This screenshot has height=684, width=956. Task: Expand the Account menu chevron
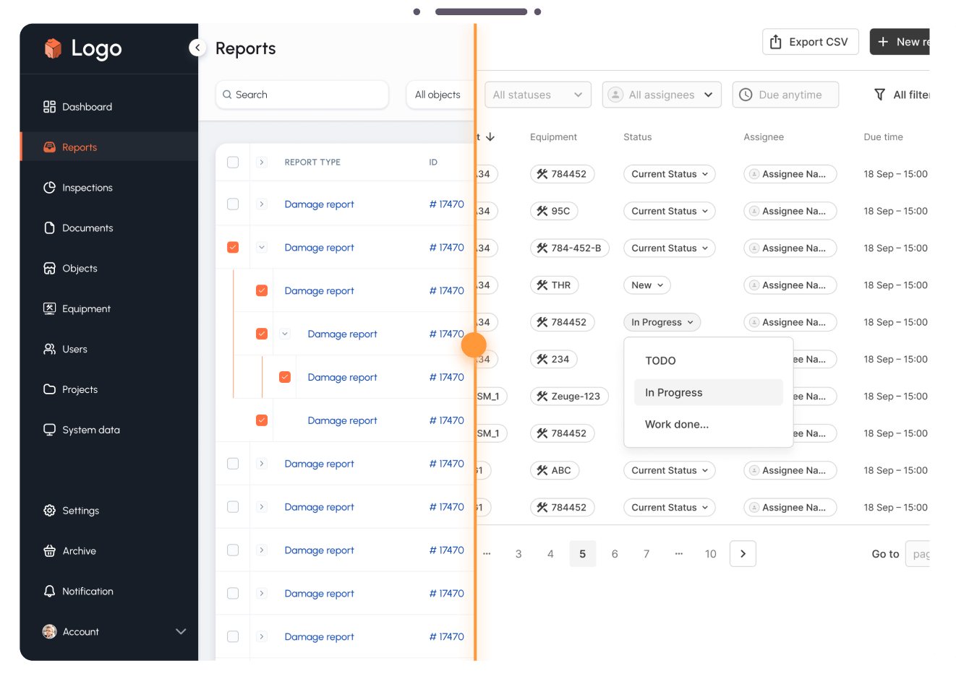click(x=181, y=632)
